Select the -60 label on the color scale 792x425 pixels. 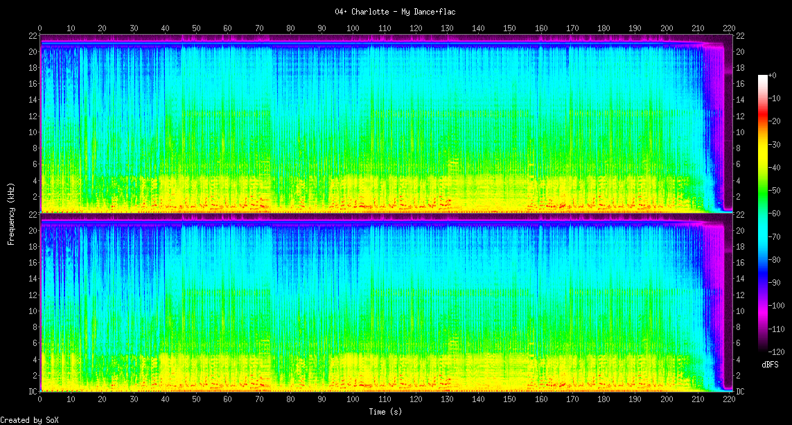pyautogui.click(x=775, y=215)
